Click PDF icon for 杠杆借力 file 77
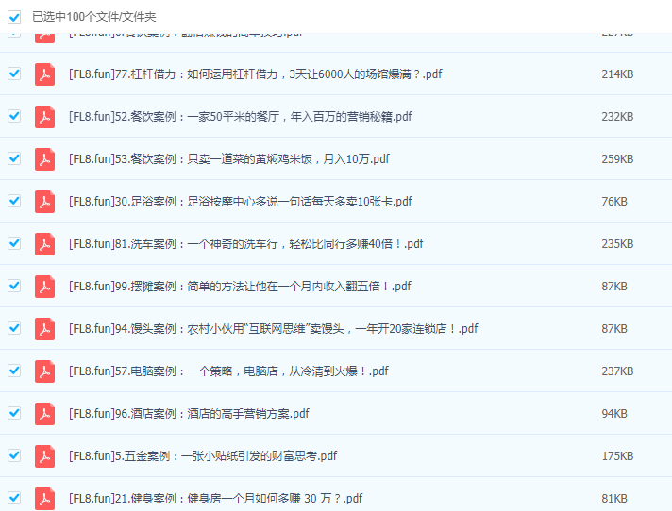The width and height of the screenshot is (672, 511). pos(44,74)
